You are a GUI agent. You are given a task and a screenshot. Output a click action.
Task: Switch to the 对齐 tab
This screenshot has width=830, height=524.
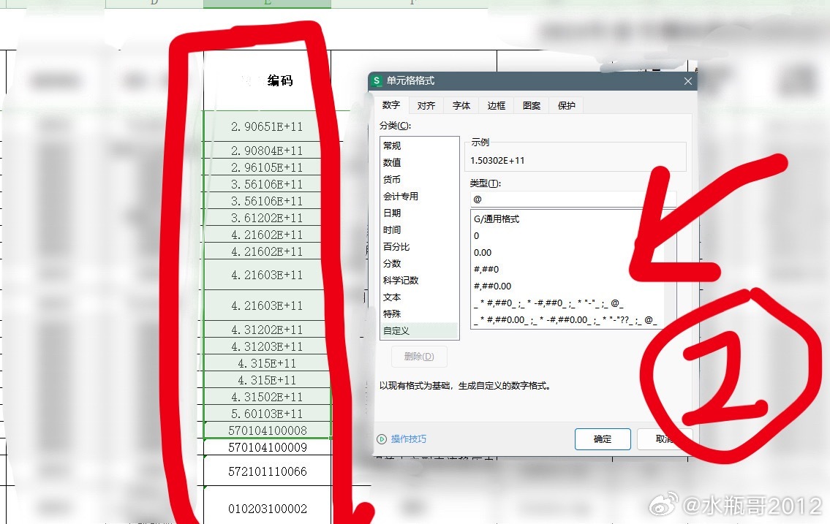426,106
